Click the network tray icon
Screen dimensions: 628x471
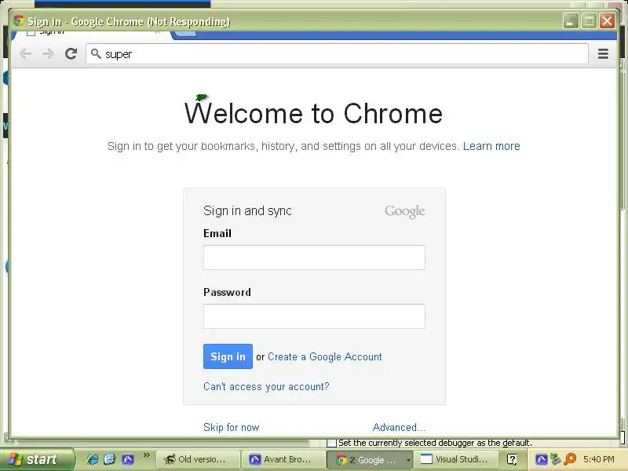[x=555, y=459]
